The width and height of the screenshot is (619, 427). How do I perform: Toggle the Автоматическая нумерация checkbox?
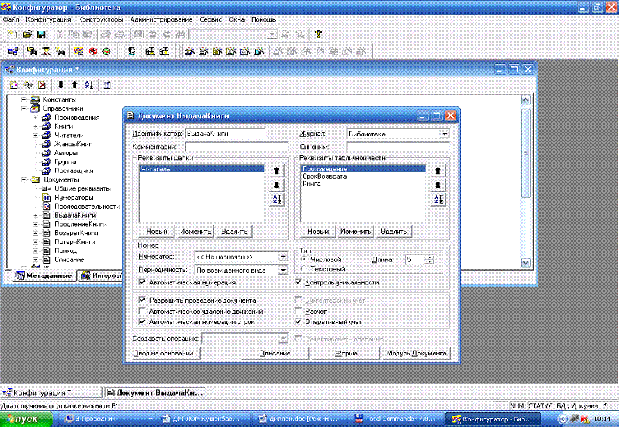[142, 282]
